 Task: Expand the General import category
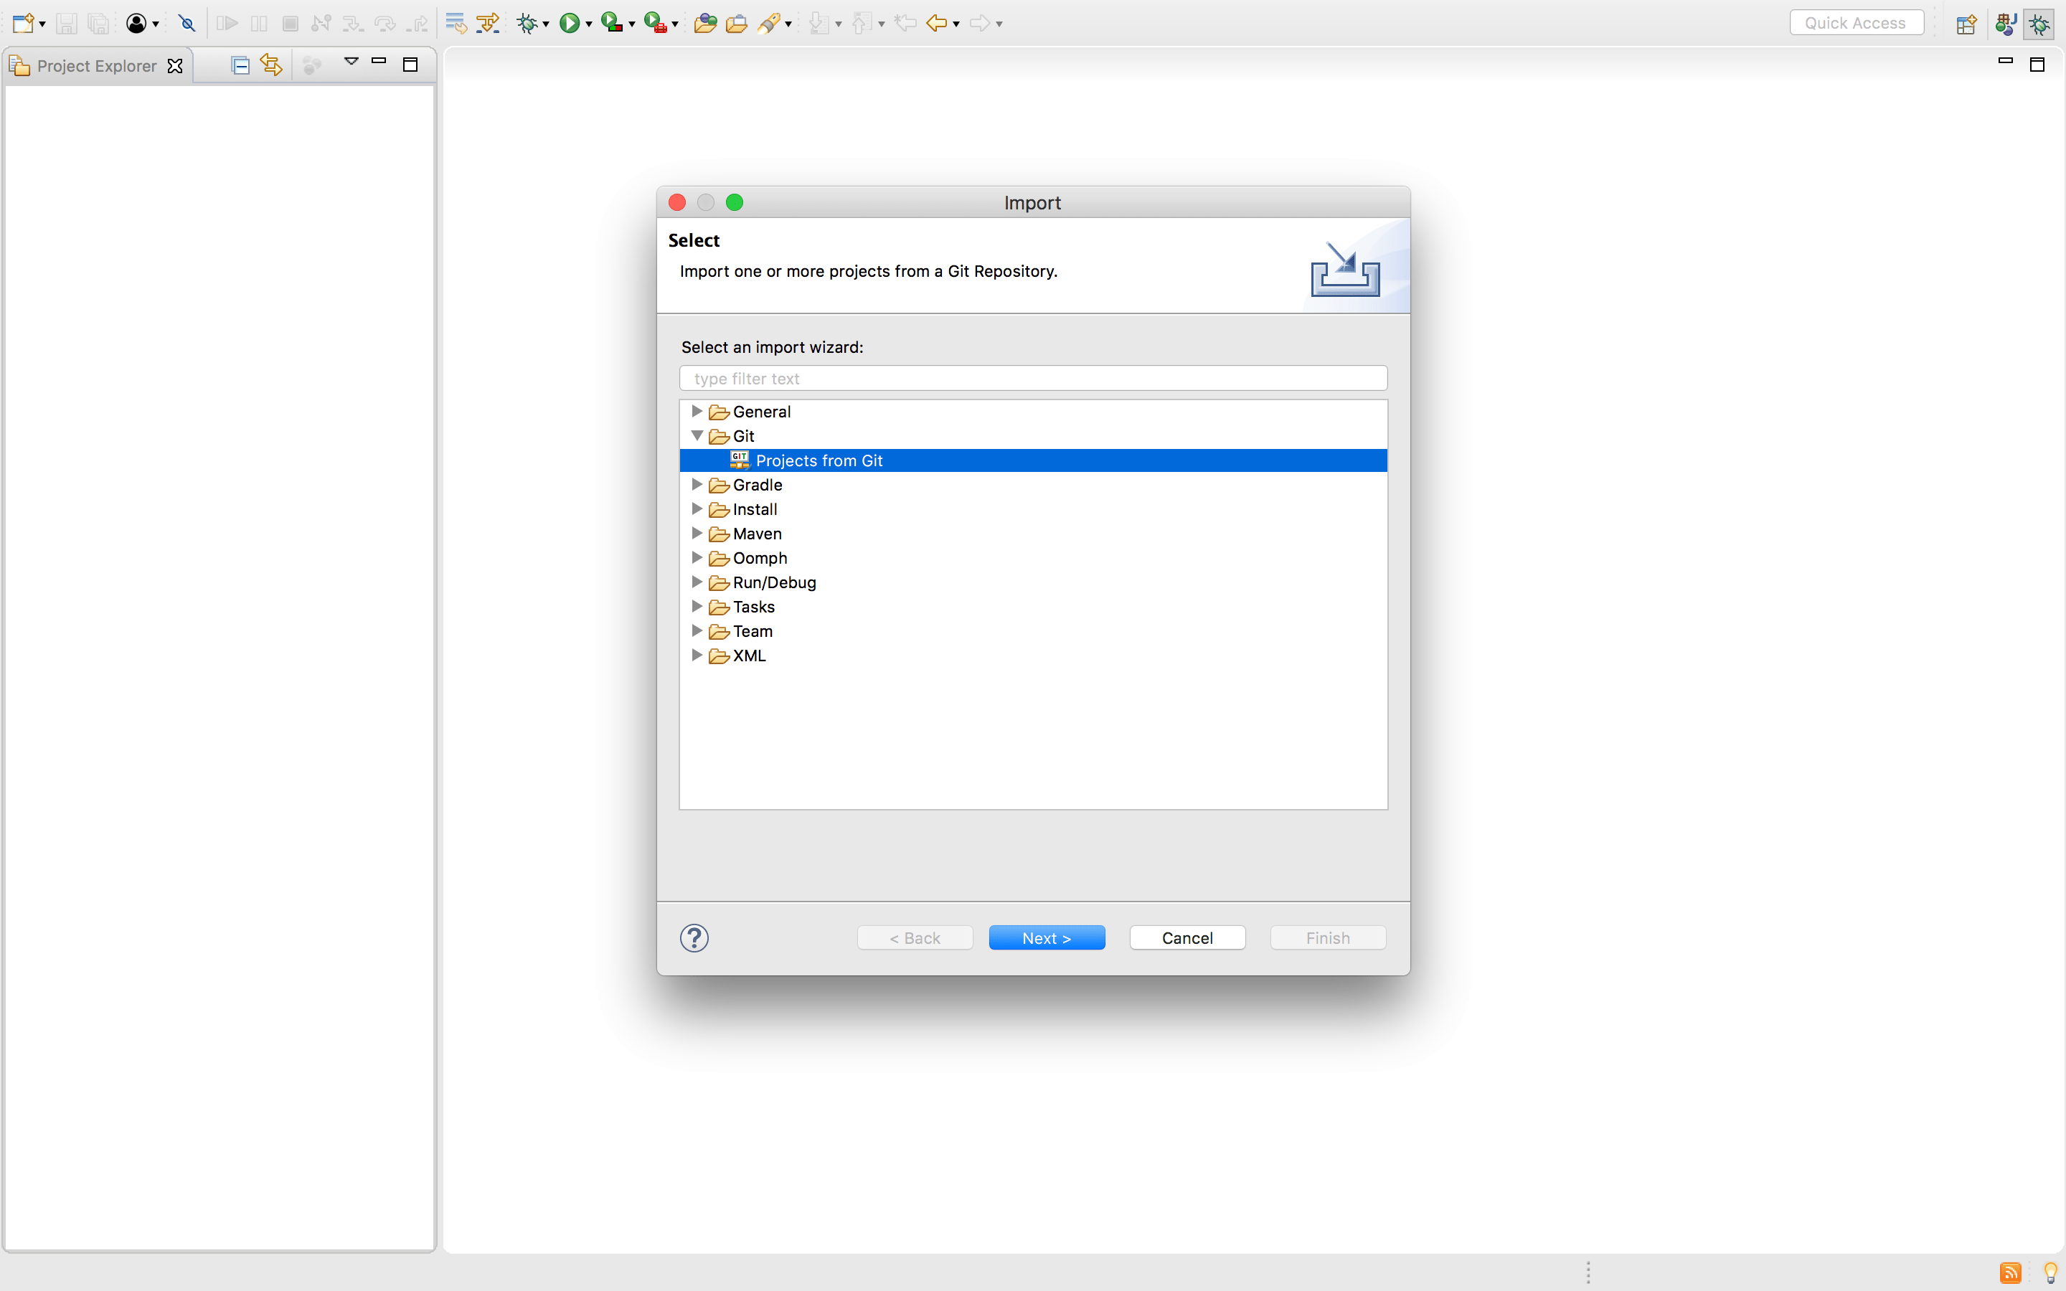(x=696, y=412)
